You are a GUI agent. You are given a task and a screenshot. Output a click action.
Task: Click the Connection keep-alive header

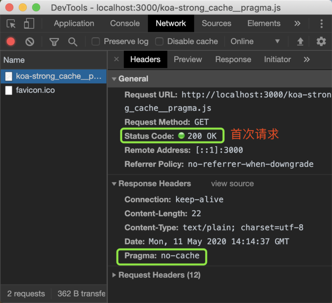174,200
